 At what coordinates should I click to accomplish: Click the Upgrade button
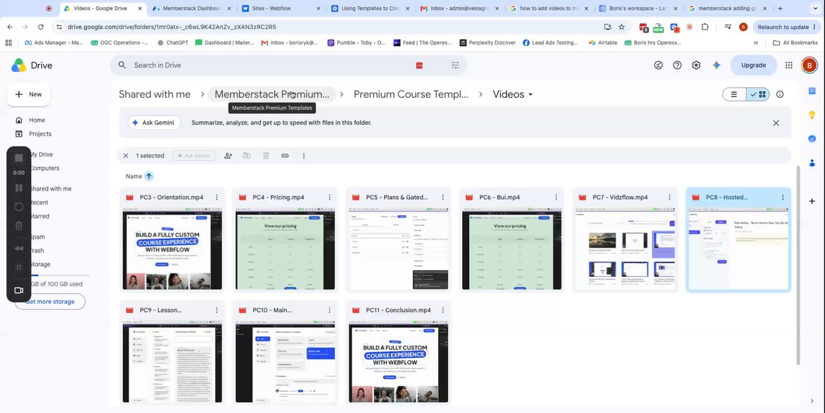tap(753, 65)
